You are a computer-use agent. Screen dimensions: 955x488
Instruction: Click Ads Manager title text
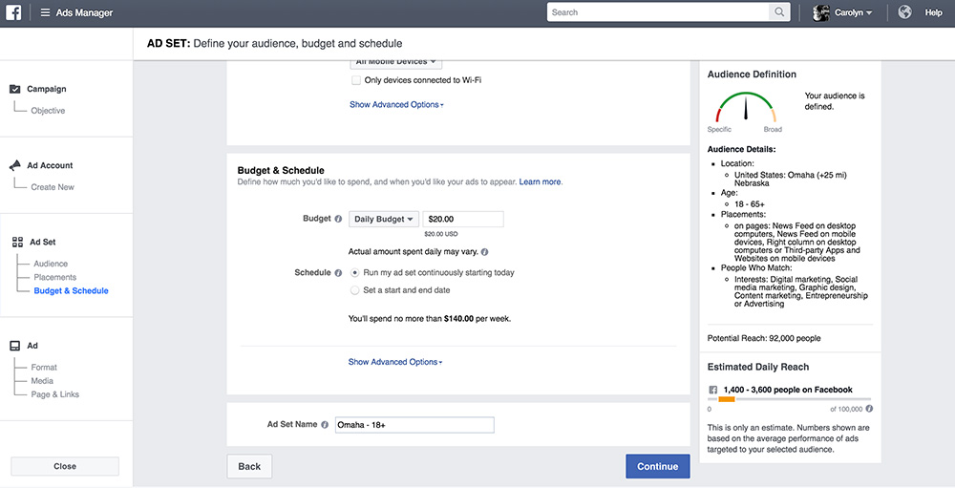click(x=84, y=12)
